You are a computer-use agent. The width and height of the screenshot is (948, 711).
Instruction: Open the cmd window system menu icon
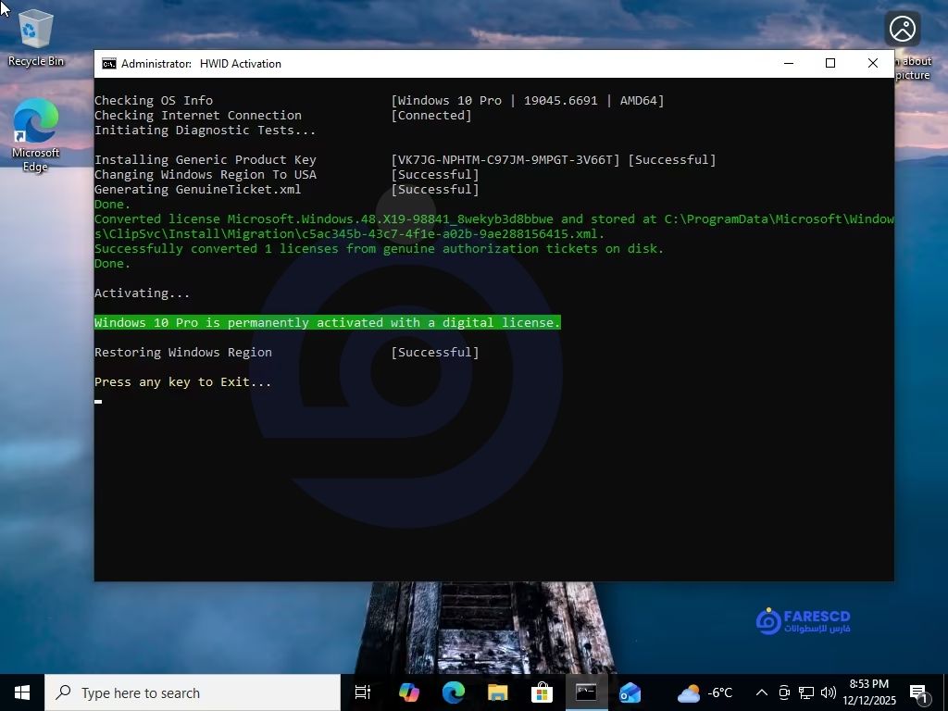point(109,64)
